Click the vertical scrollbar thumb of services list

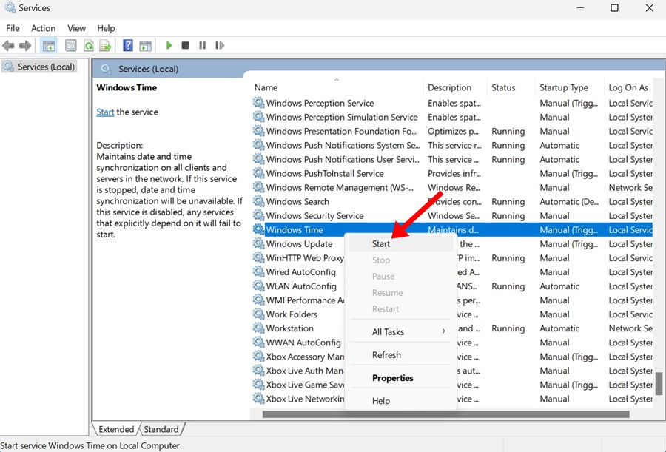coord(659,384)
